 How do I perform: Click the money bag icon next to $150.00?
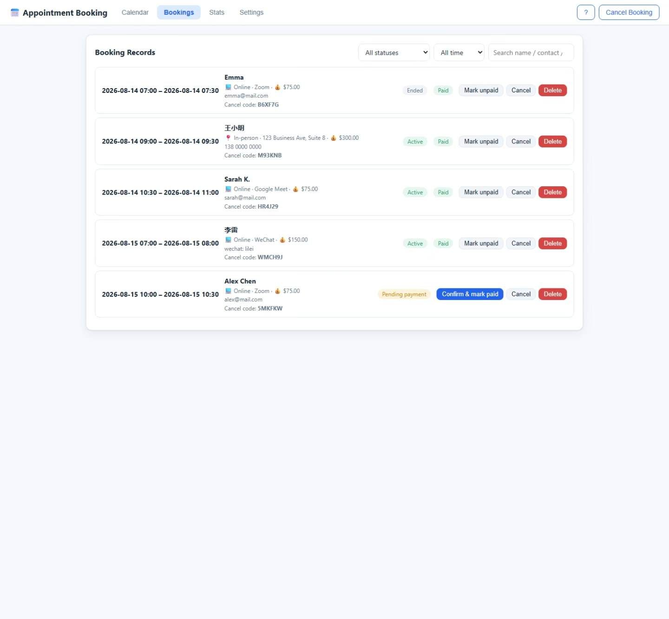(x=282, y=240)
